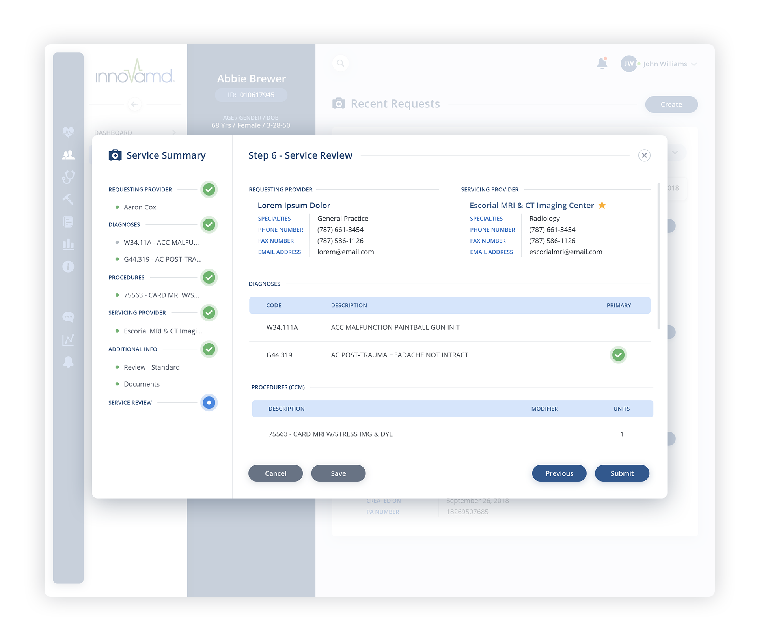
Task: Open the chat bubble icon in sidebar
Action: 68,317
